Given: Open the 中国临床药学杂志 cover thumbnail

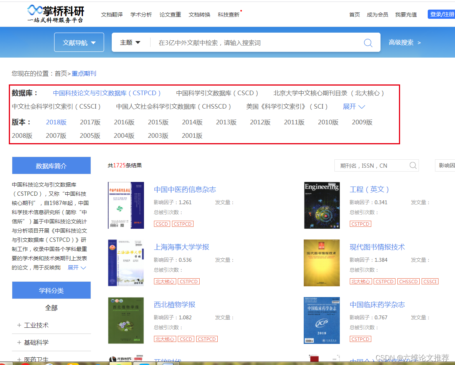Looking at the screenshot, I should (x=321, y=320).
